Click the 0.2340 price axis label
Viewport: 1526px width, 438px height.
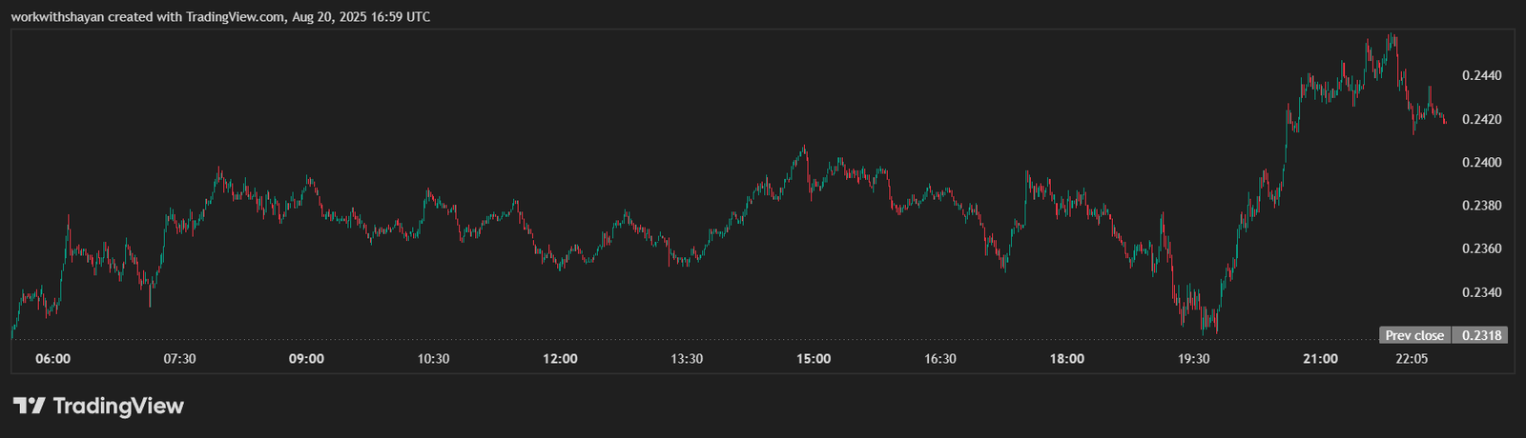coord(1481,292)
